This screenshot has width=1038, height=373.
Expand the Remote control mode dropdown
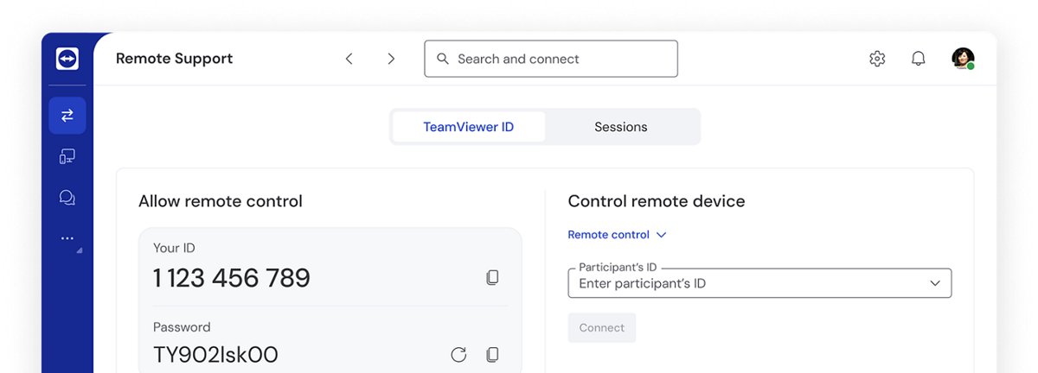coord(618,235)
